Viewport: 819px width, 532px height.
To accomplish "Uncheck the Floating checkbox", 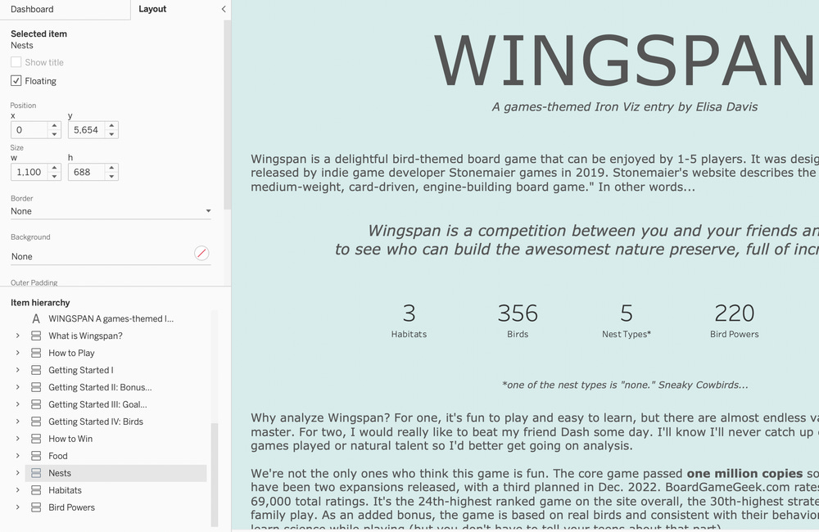I will [16, 81].
